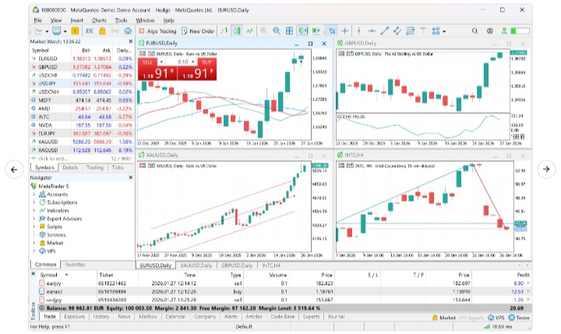
Task: Open the Details tab in Market Watch
Action: [x=70, y=167]
